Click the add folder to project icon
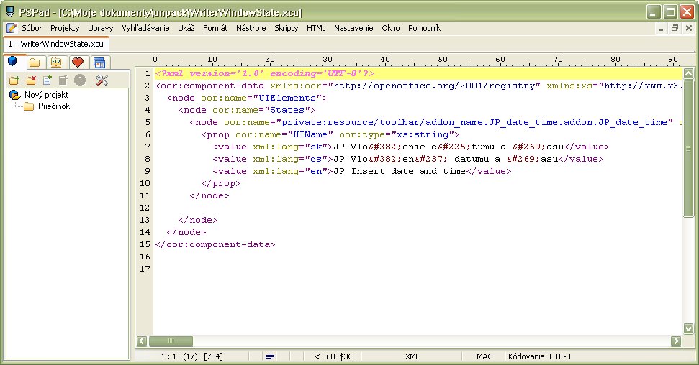699x365 pixels. tap(14, 80)
